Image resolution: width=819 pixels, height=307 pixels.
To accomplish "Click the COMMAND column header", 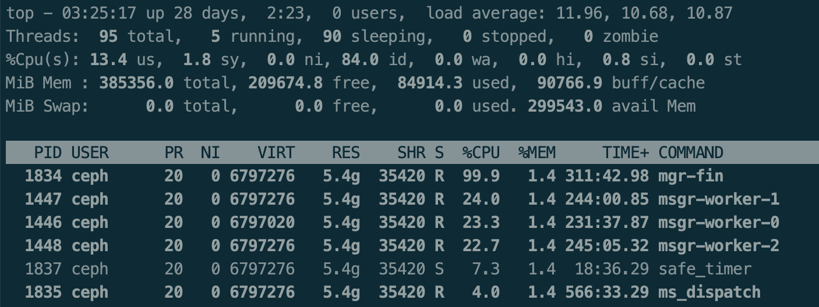I will [691, 153].
